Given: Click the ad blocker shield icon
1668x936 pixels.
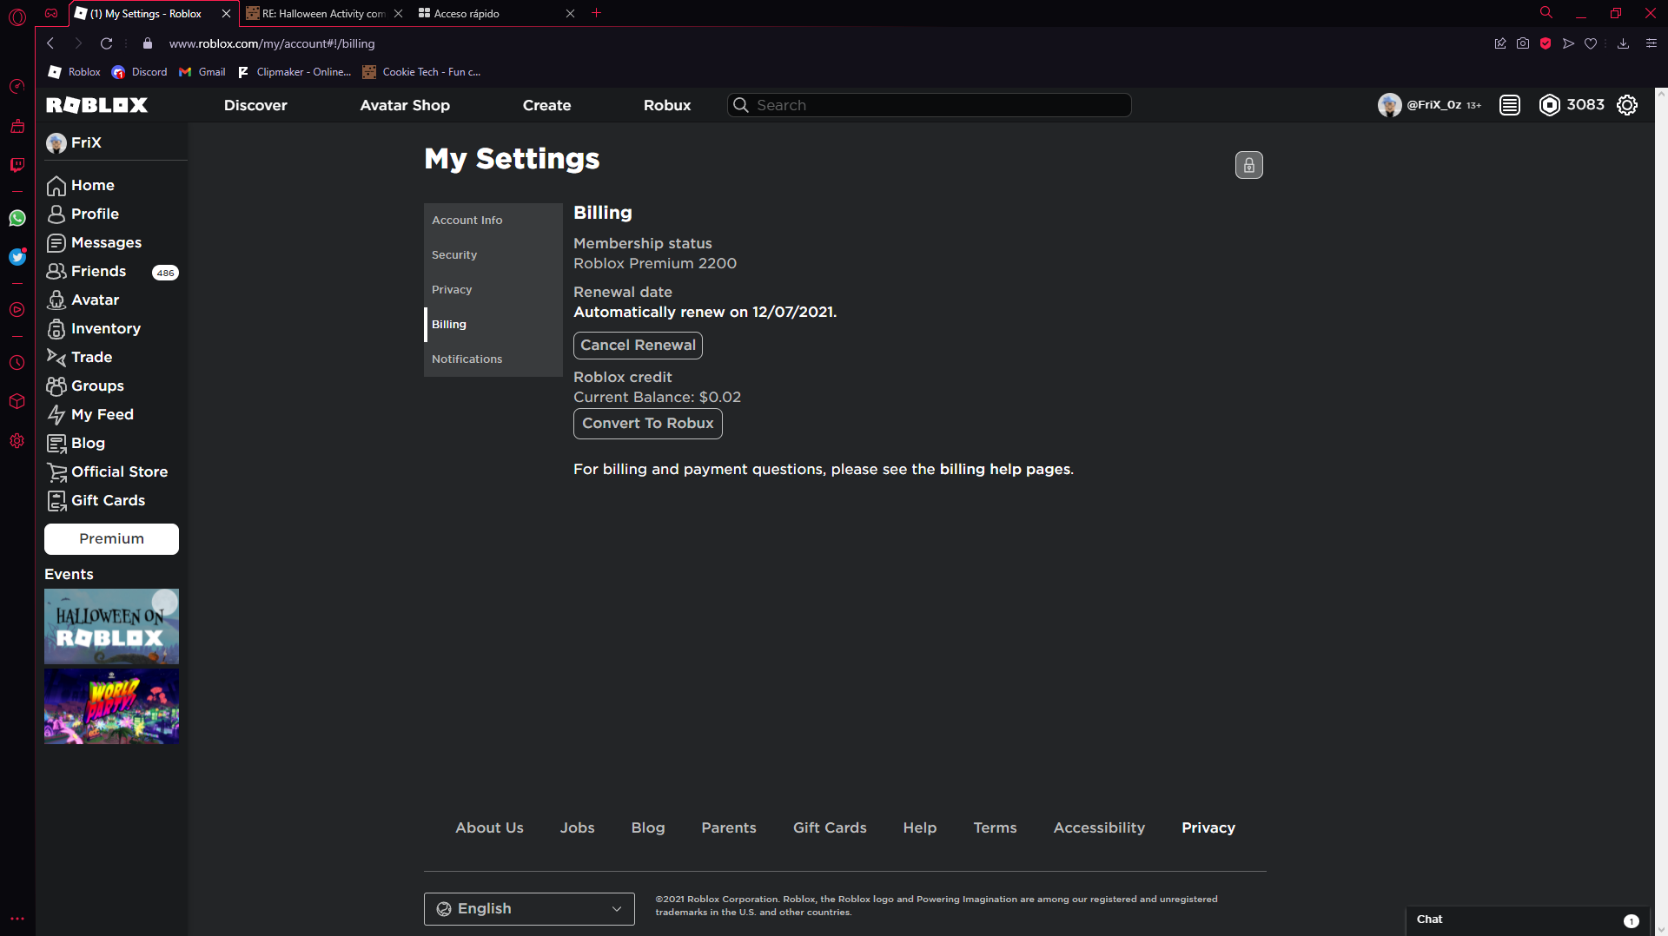Looking at the screenshot, I should pyautogui.click(x=1546, y=43).
